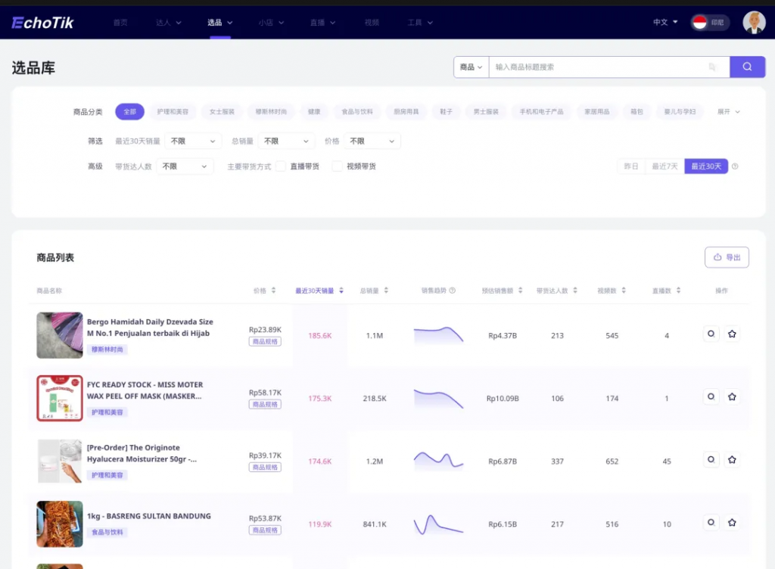Switch to the 最近7天 time range tab
This screenshot has width=775, height=569.
point(665,166)
